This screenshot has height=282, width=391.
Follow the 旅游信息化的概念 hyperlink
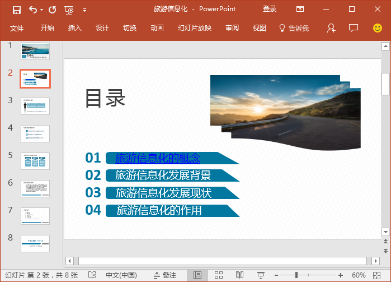pos(158,158)
